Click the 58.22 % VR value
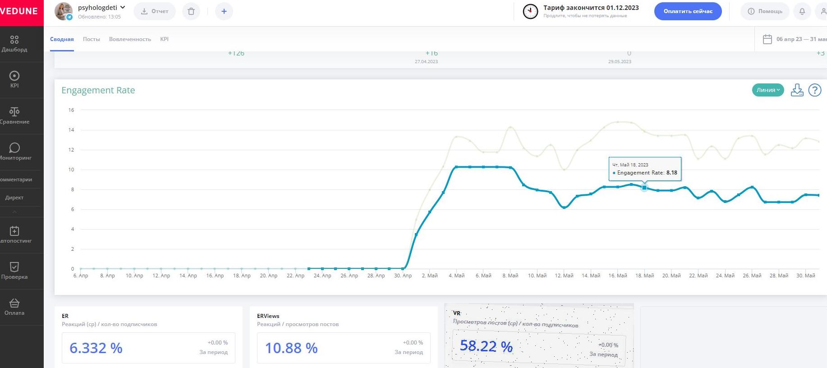Screen dimensions: 827x368 pyautogui.click(x=486, y=346)
